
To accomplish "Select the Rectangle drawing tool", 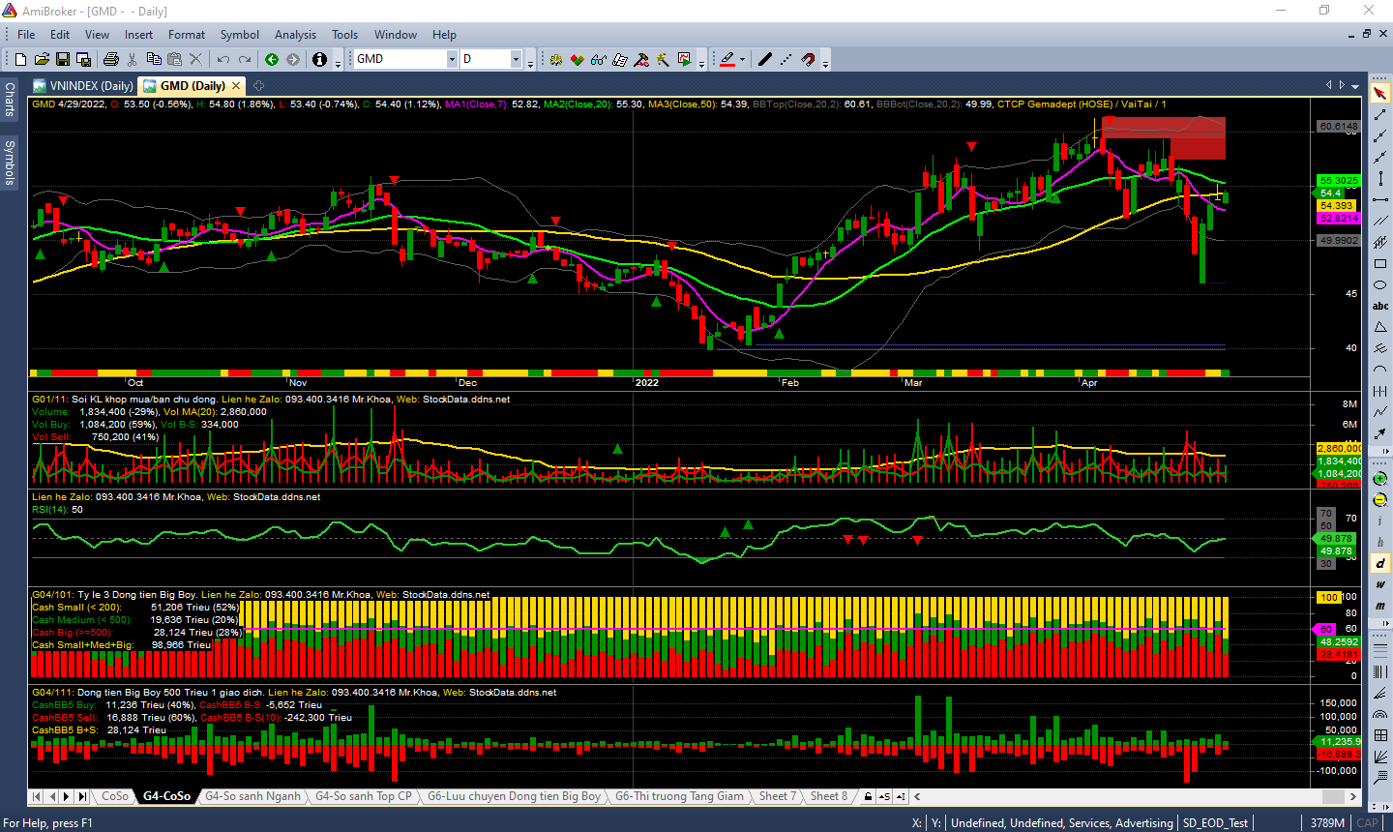I will tap(1380, 263).
